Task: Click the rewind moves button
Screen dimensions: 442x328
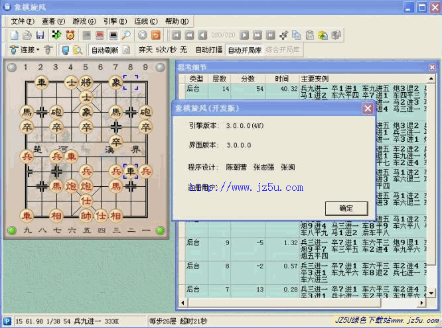Action: tap(189, 35)
